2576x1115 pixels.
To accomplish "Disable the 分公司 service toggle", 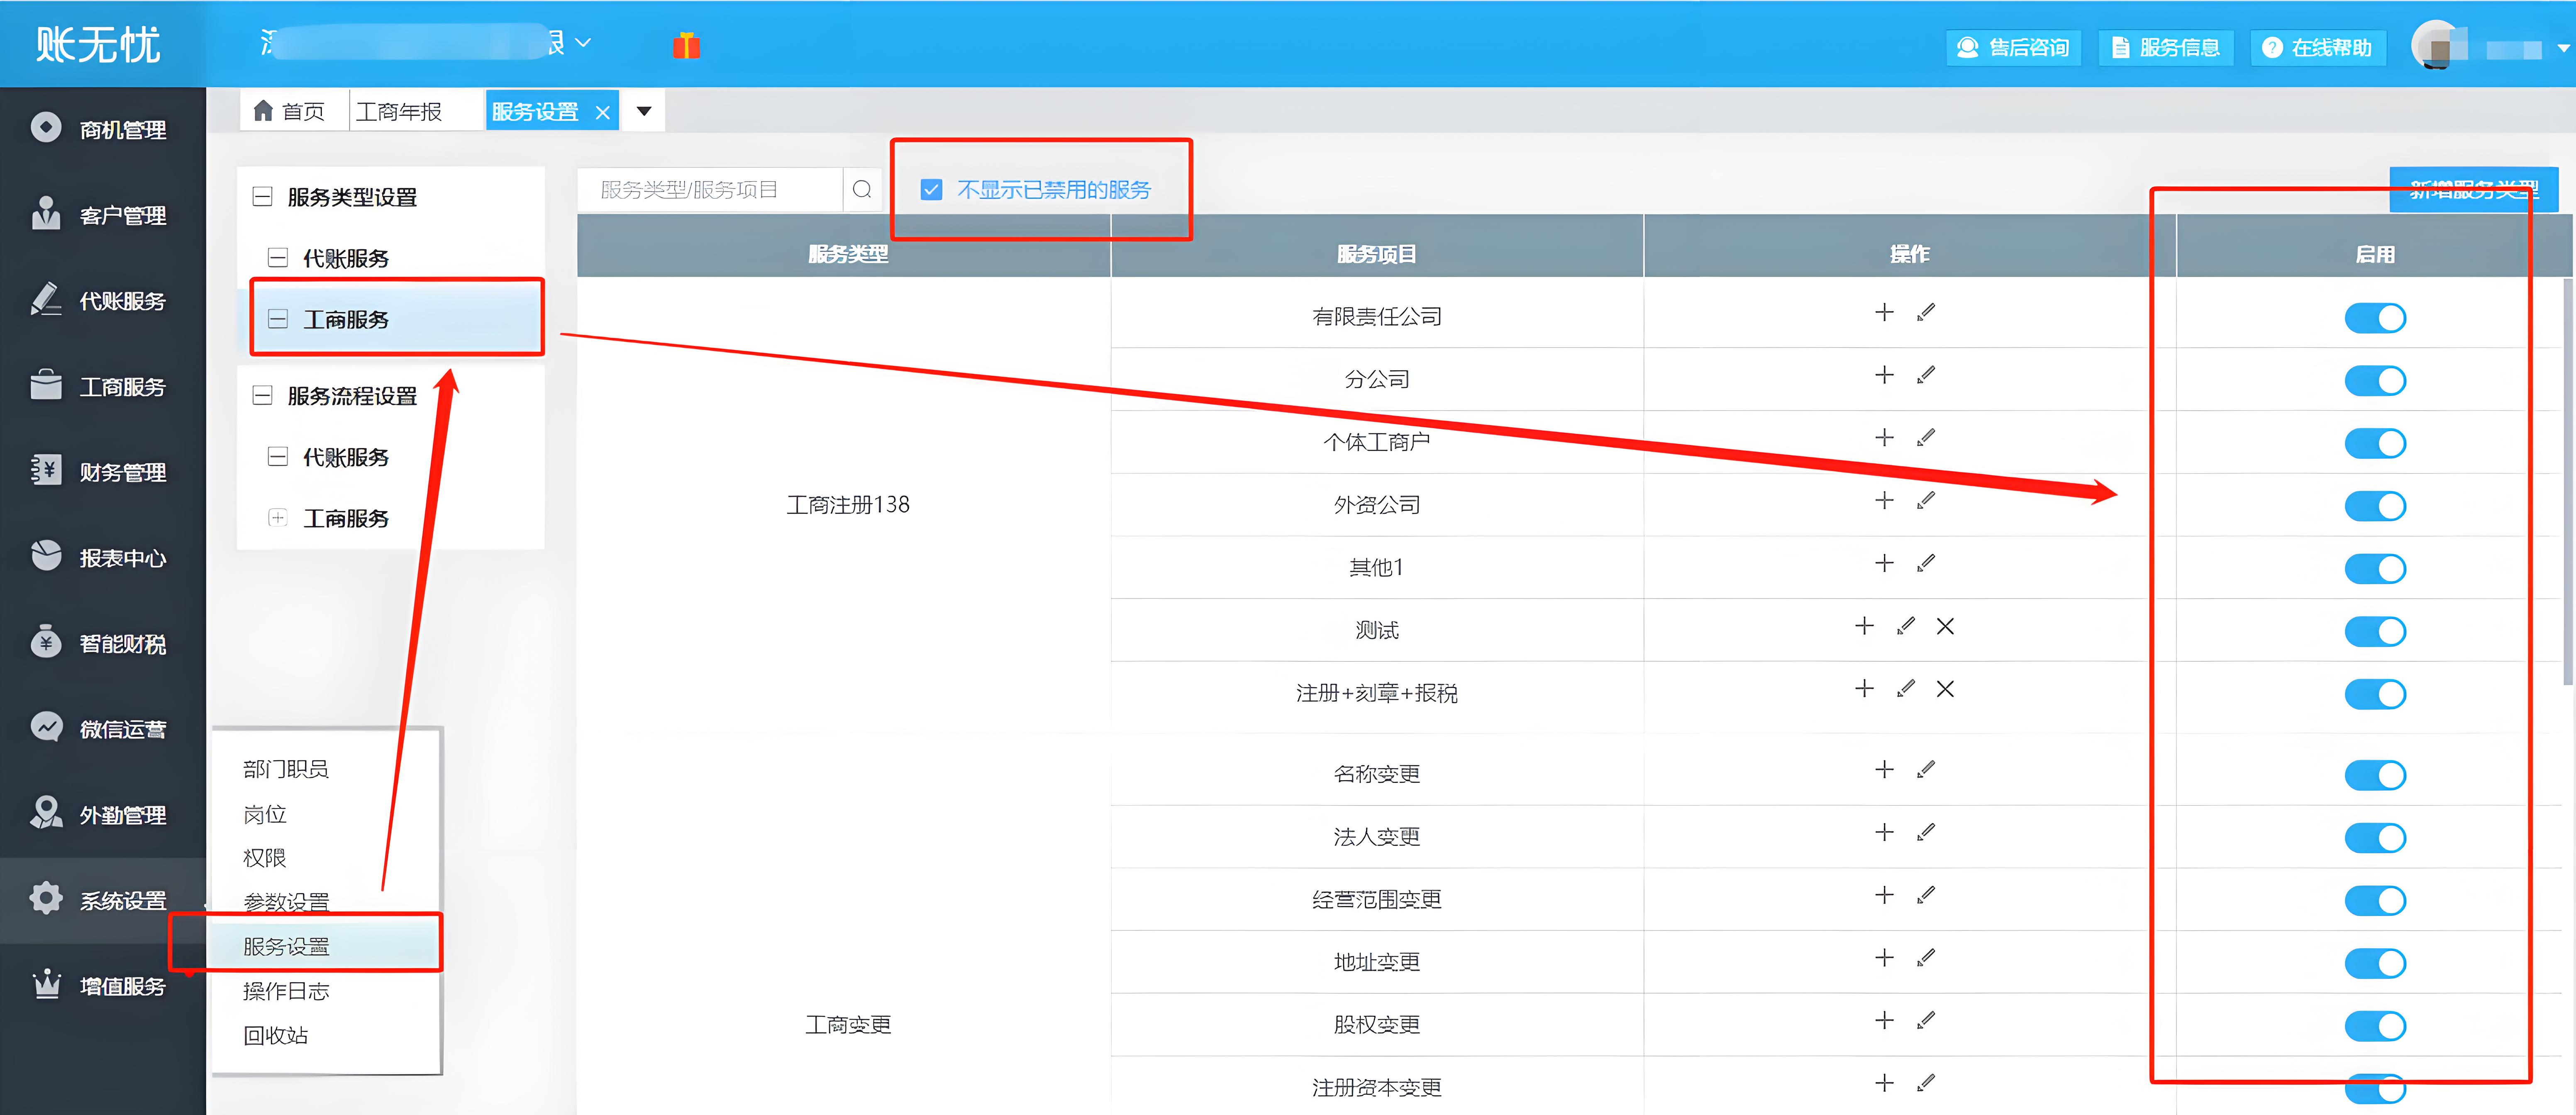I will pyautogui.click(x=2375, y=381).
